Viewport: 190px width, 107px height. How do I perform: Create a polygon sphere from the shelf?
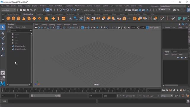(x=8, y=18)
